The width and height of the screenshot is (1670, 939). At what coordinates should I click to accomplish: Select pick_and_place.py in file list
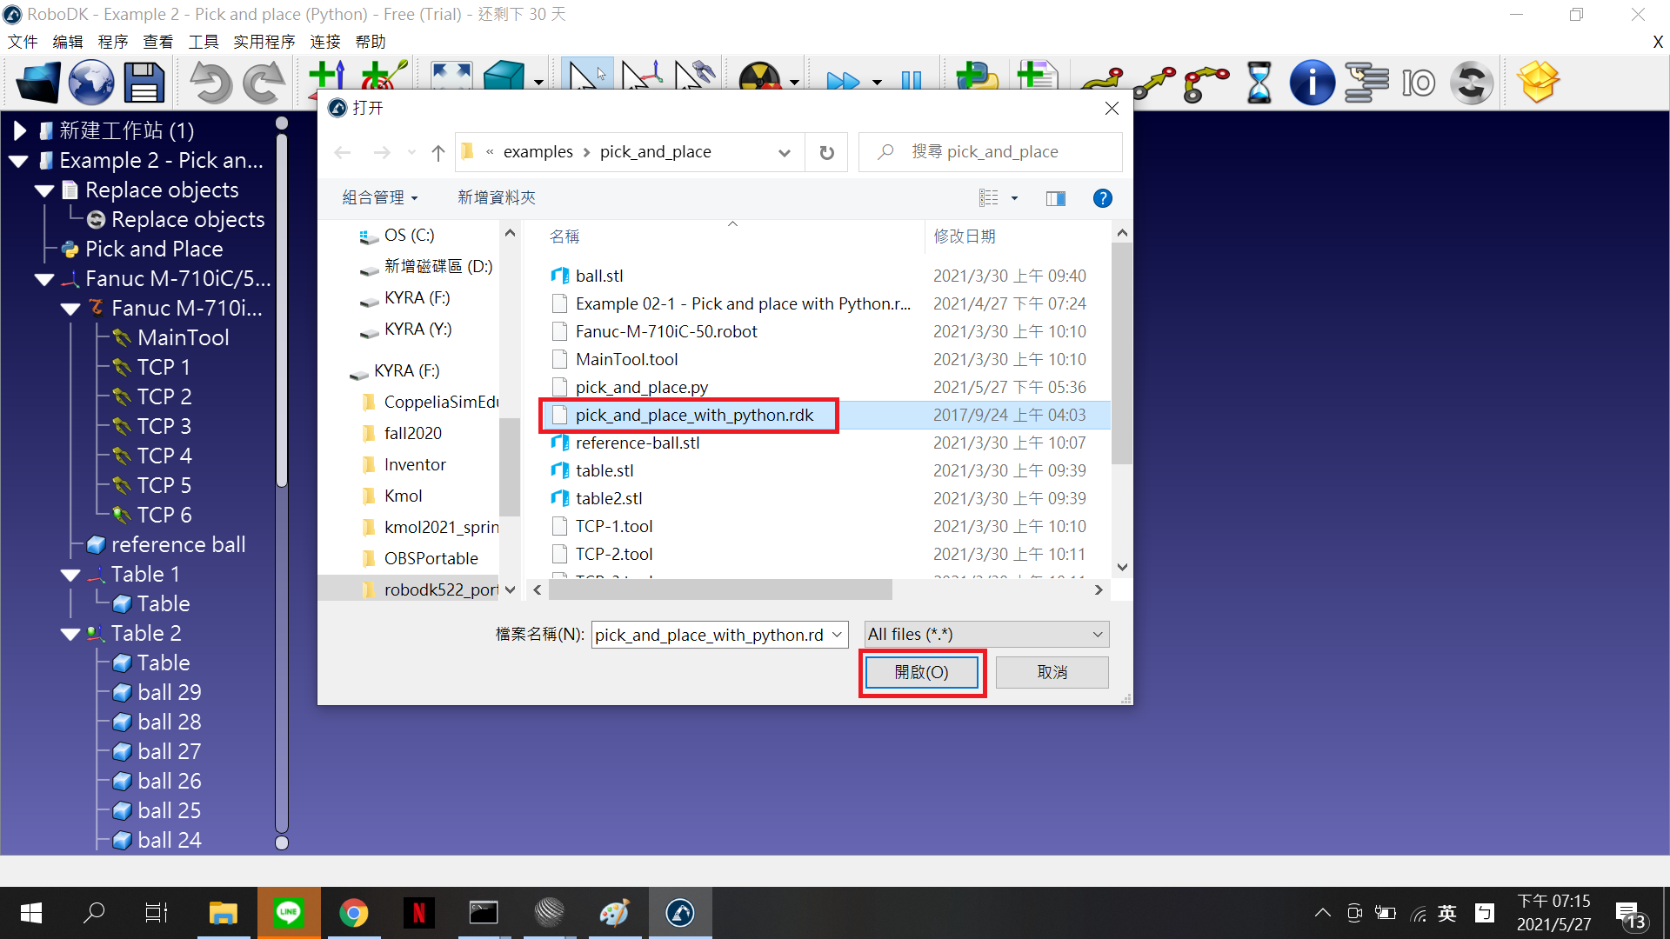[641, 387]
